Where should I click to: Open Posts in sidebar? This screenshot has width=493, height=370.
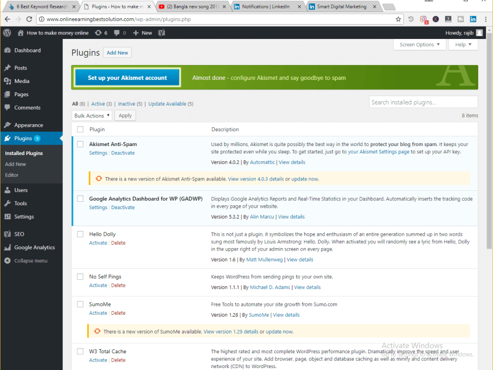20,68
